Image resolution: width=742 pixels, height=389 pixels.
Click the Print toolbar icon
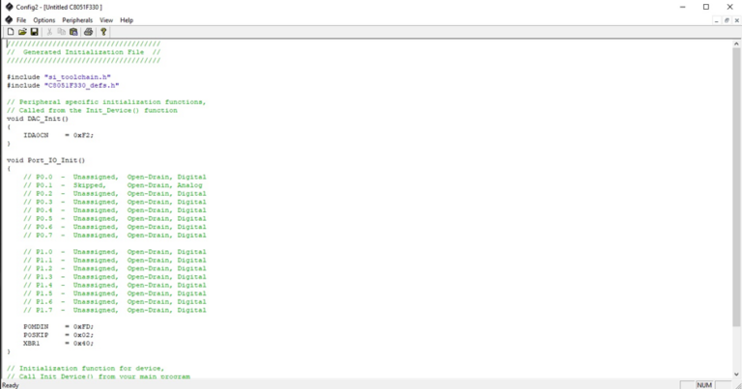[89, 32]
